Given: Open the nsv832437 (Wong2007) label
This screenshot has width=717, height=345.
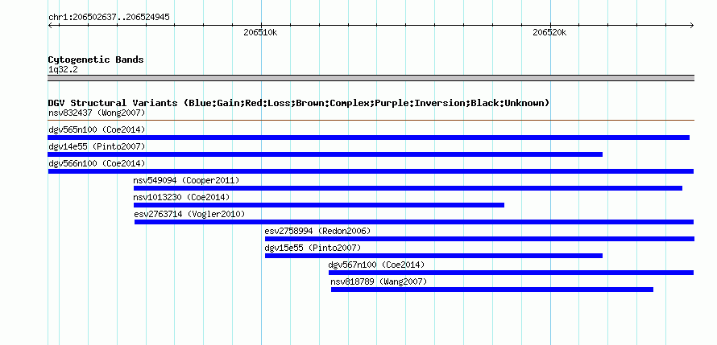Looking at the screenshot, I should (x=97, y=113).
